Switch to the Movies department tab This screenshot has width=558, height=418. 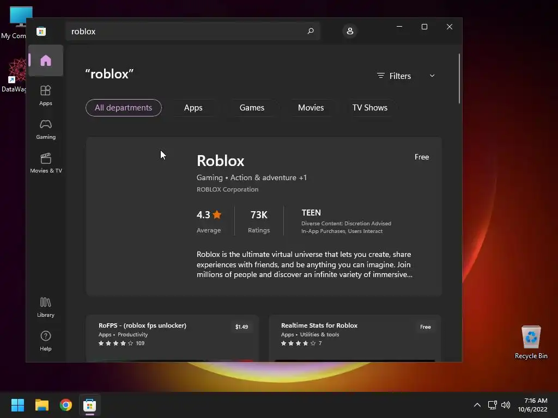click(x=311, y=108)
